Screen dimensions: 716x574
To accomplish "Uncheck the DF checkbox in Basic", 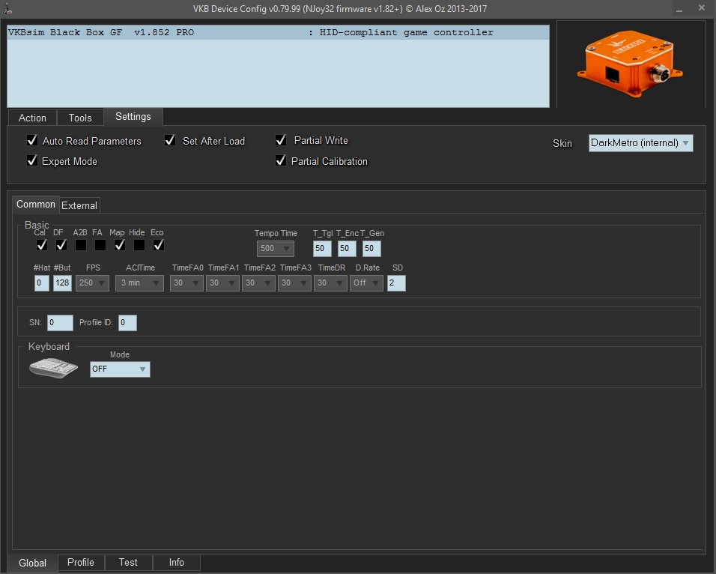I will pyautogui.click(x=61, y=246).
